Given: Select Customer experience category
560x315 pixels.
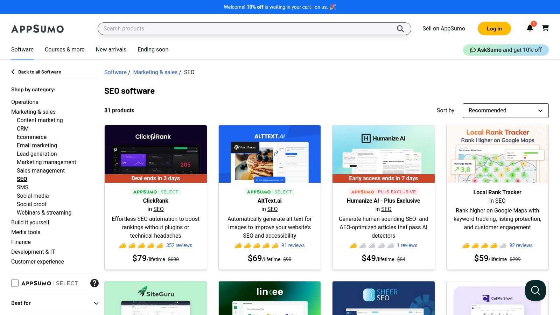Looking at the screenshot, I should (x=37, y=261).
